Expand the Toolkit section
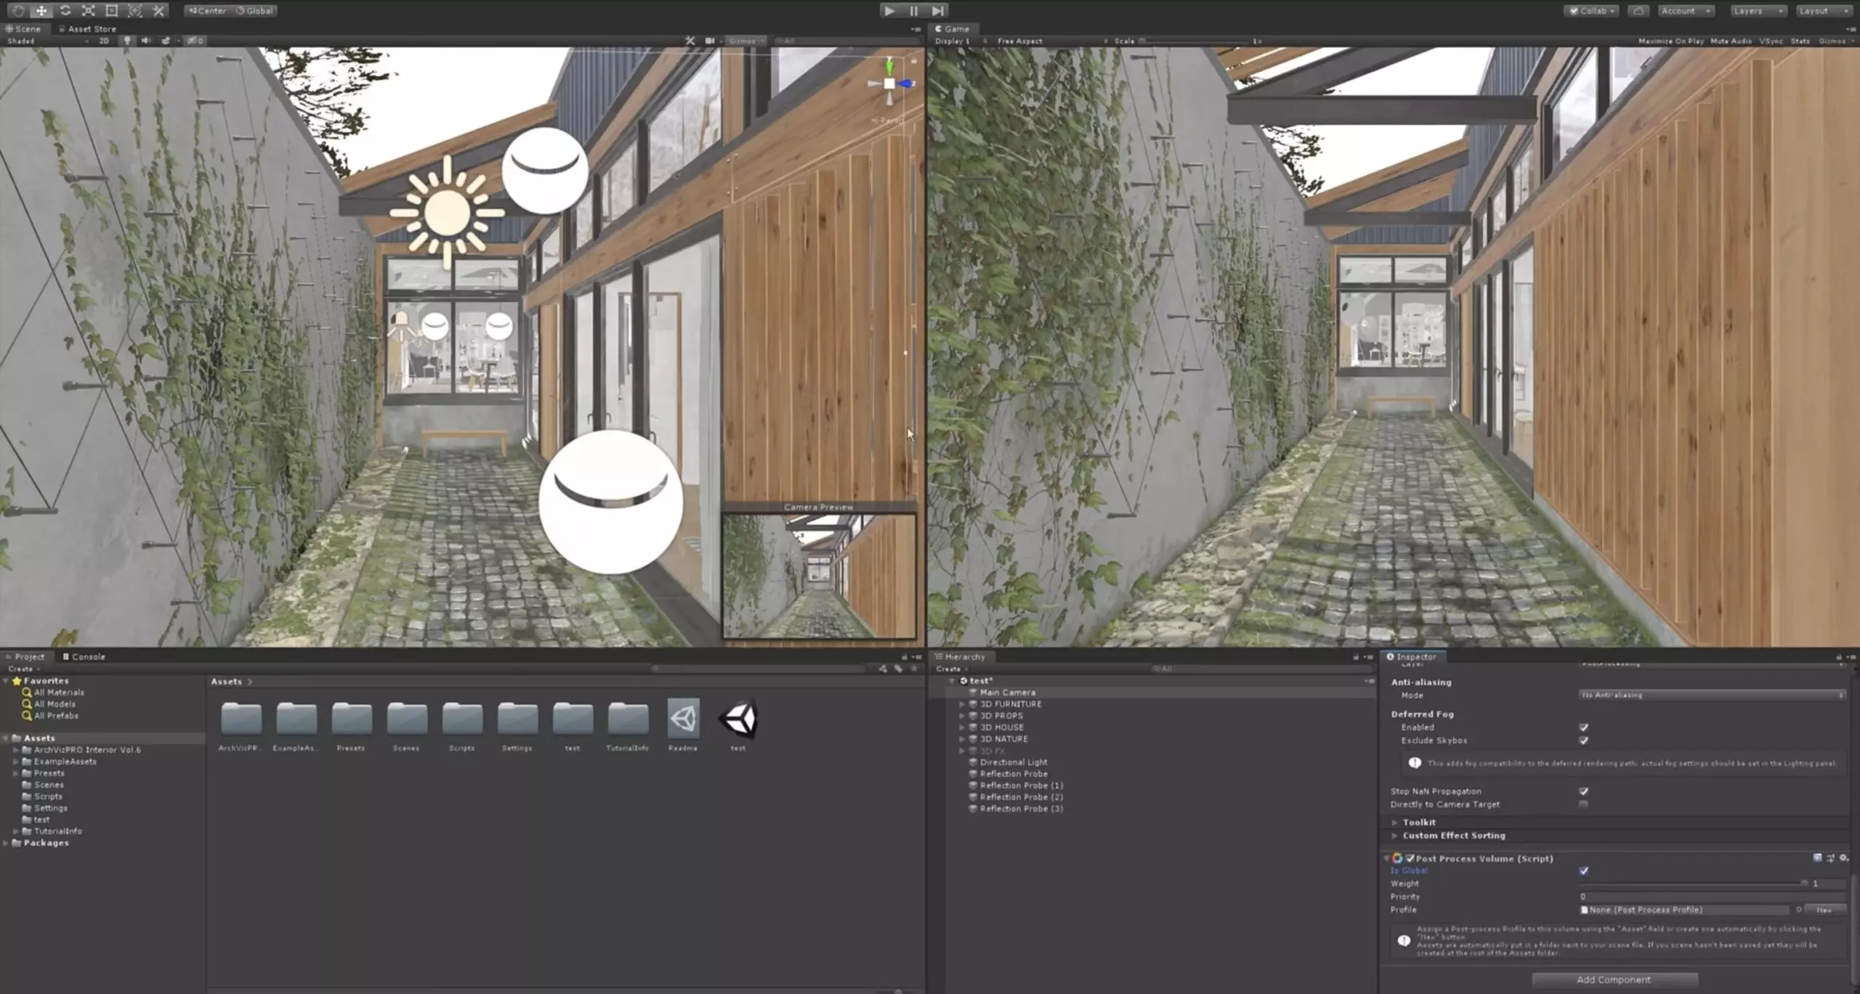This screenshot has width=1860, height=994. coord(1395,823)
